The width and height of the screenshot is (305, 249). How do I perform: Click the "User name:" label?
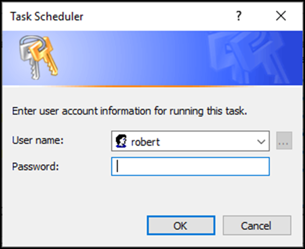tap(38, 140)
